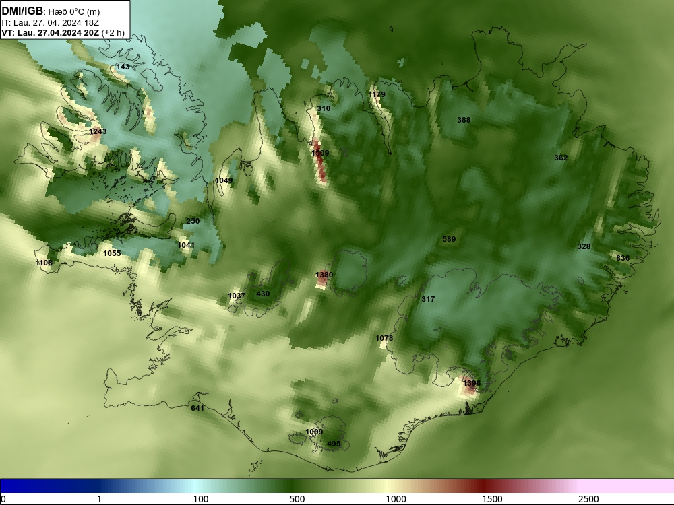
Task: Click the 'IT: Lau. 27. 04. 2024 18Z' line
Action: click(51, 23)
